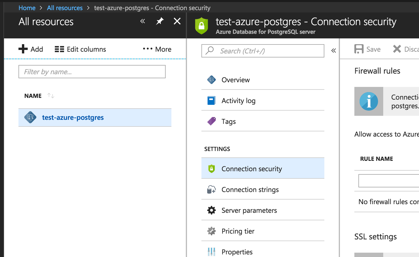Open Connection strings menu item

coord(263,189)
